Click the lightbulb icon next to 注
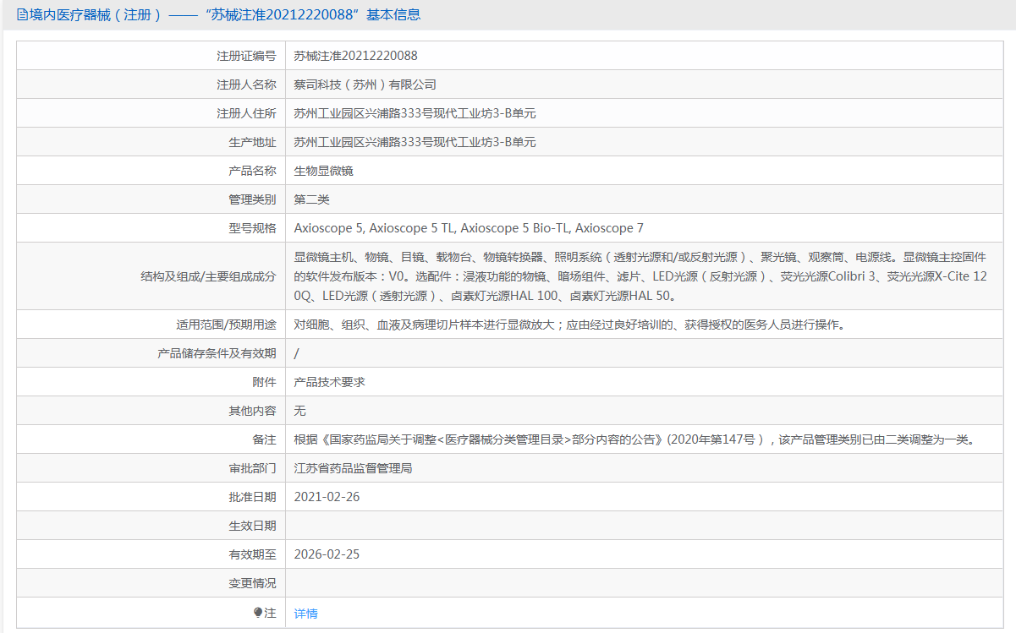 pos(258,613)
